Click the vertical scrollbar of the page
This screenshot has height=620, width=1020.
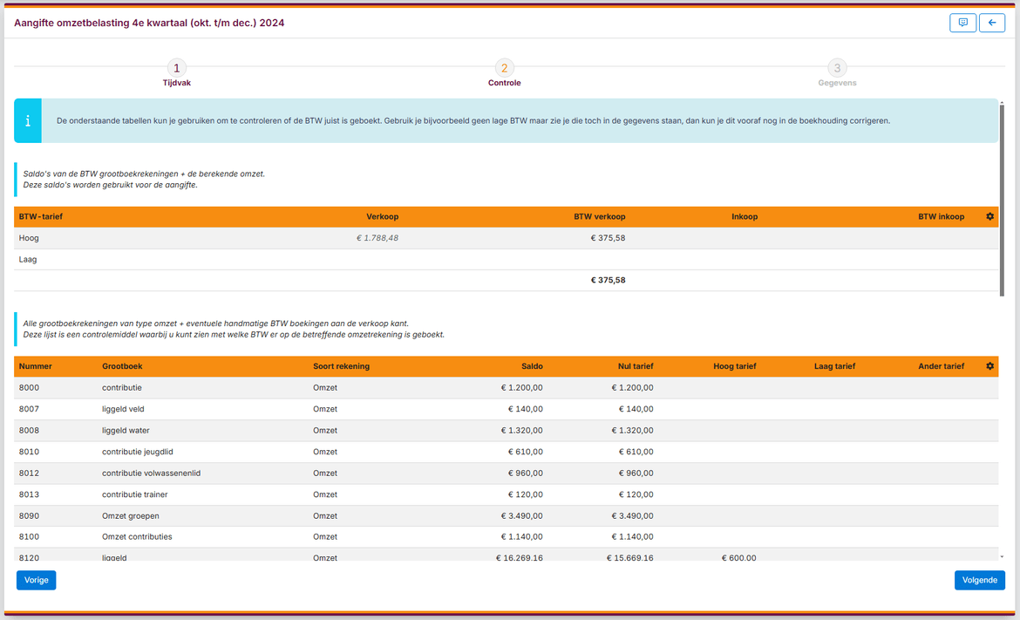(x=1002, y=199)
